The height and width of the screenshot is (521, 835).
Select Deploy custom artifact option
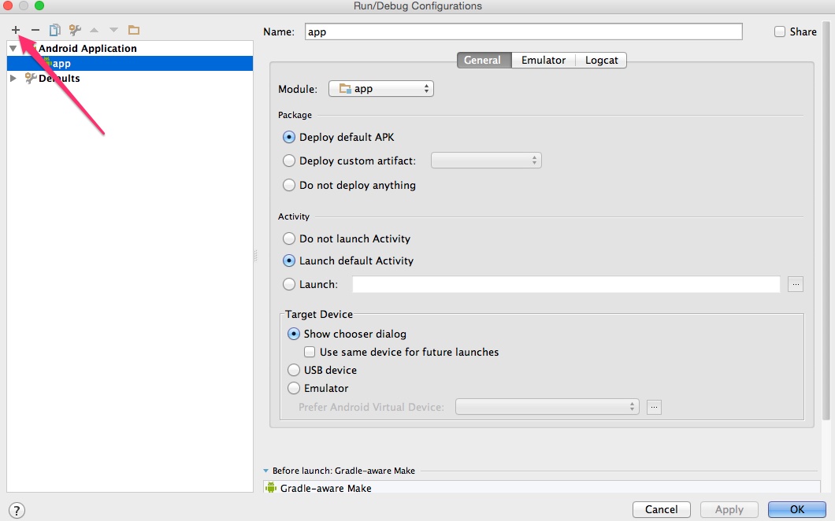(289, 161)
